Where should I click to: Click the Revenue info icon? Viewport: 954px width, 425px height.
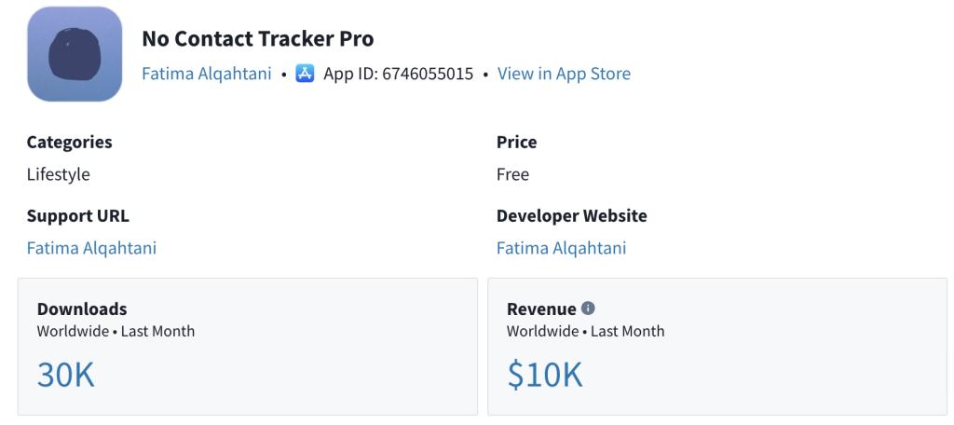(x=588, y=308)
